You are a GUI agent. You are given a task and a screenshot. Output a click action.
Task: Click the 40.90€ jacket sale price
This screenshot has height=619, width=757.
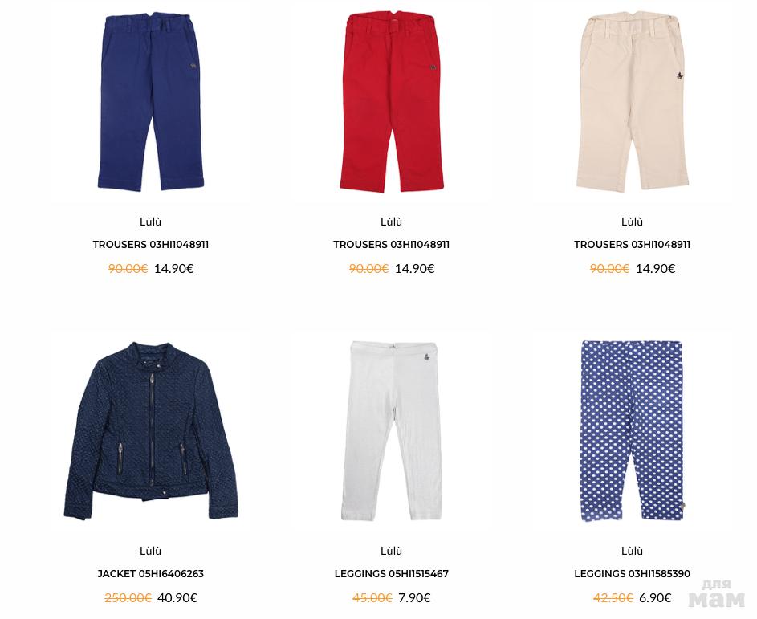pos(177,598)
